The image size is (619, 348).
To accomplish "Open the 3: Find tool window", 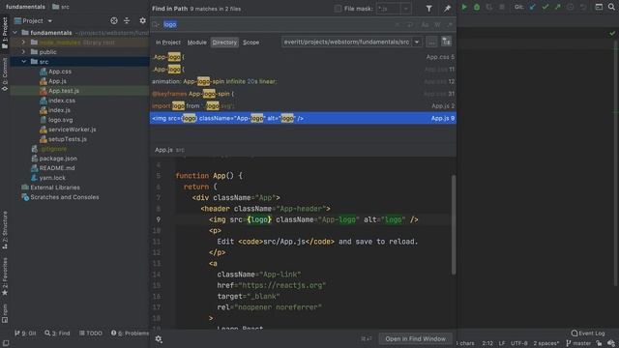I will coord(57,333).
